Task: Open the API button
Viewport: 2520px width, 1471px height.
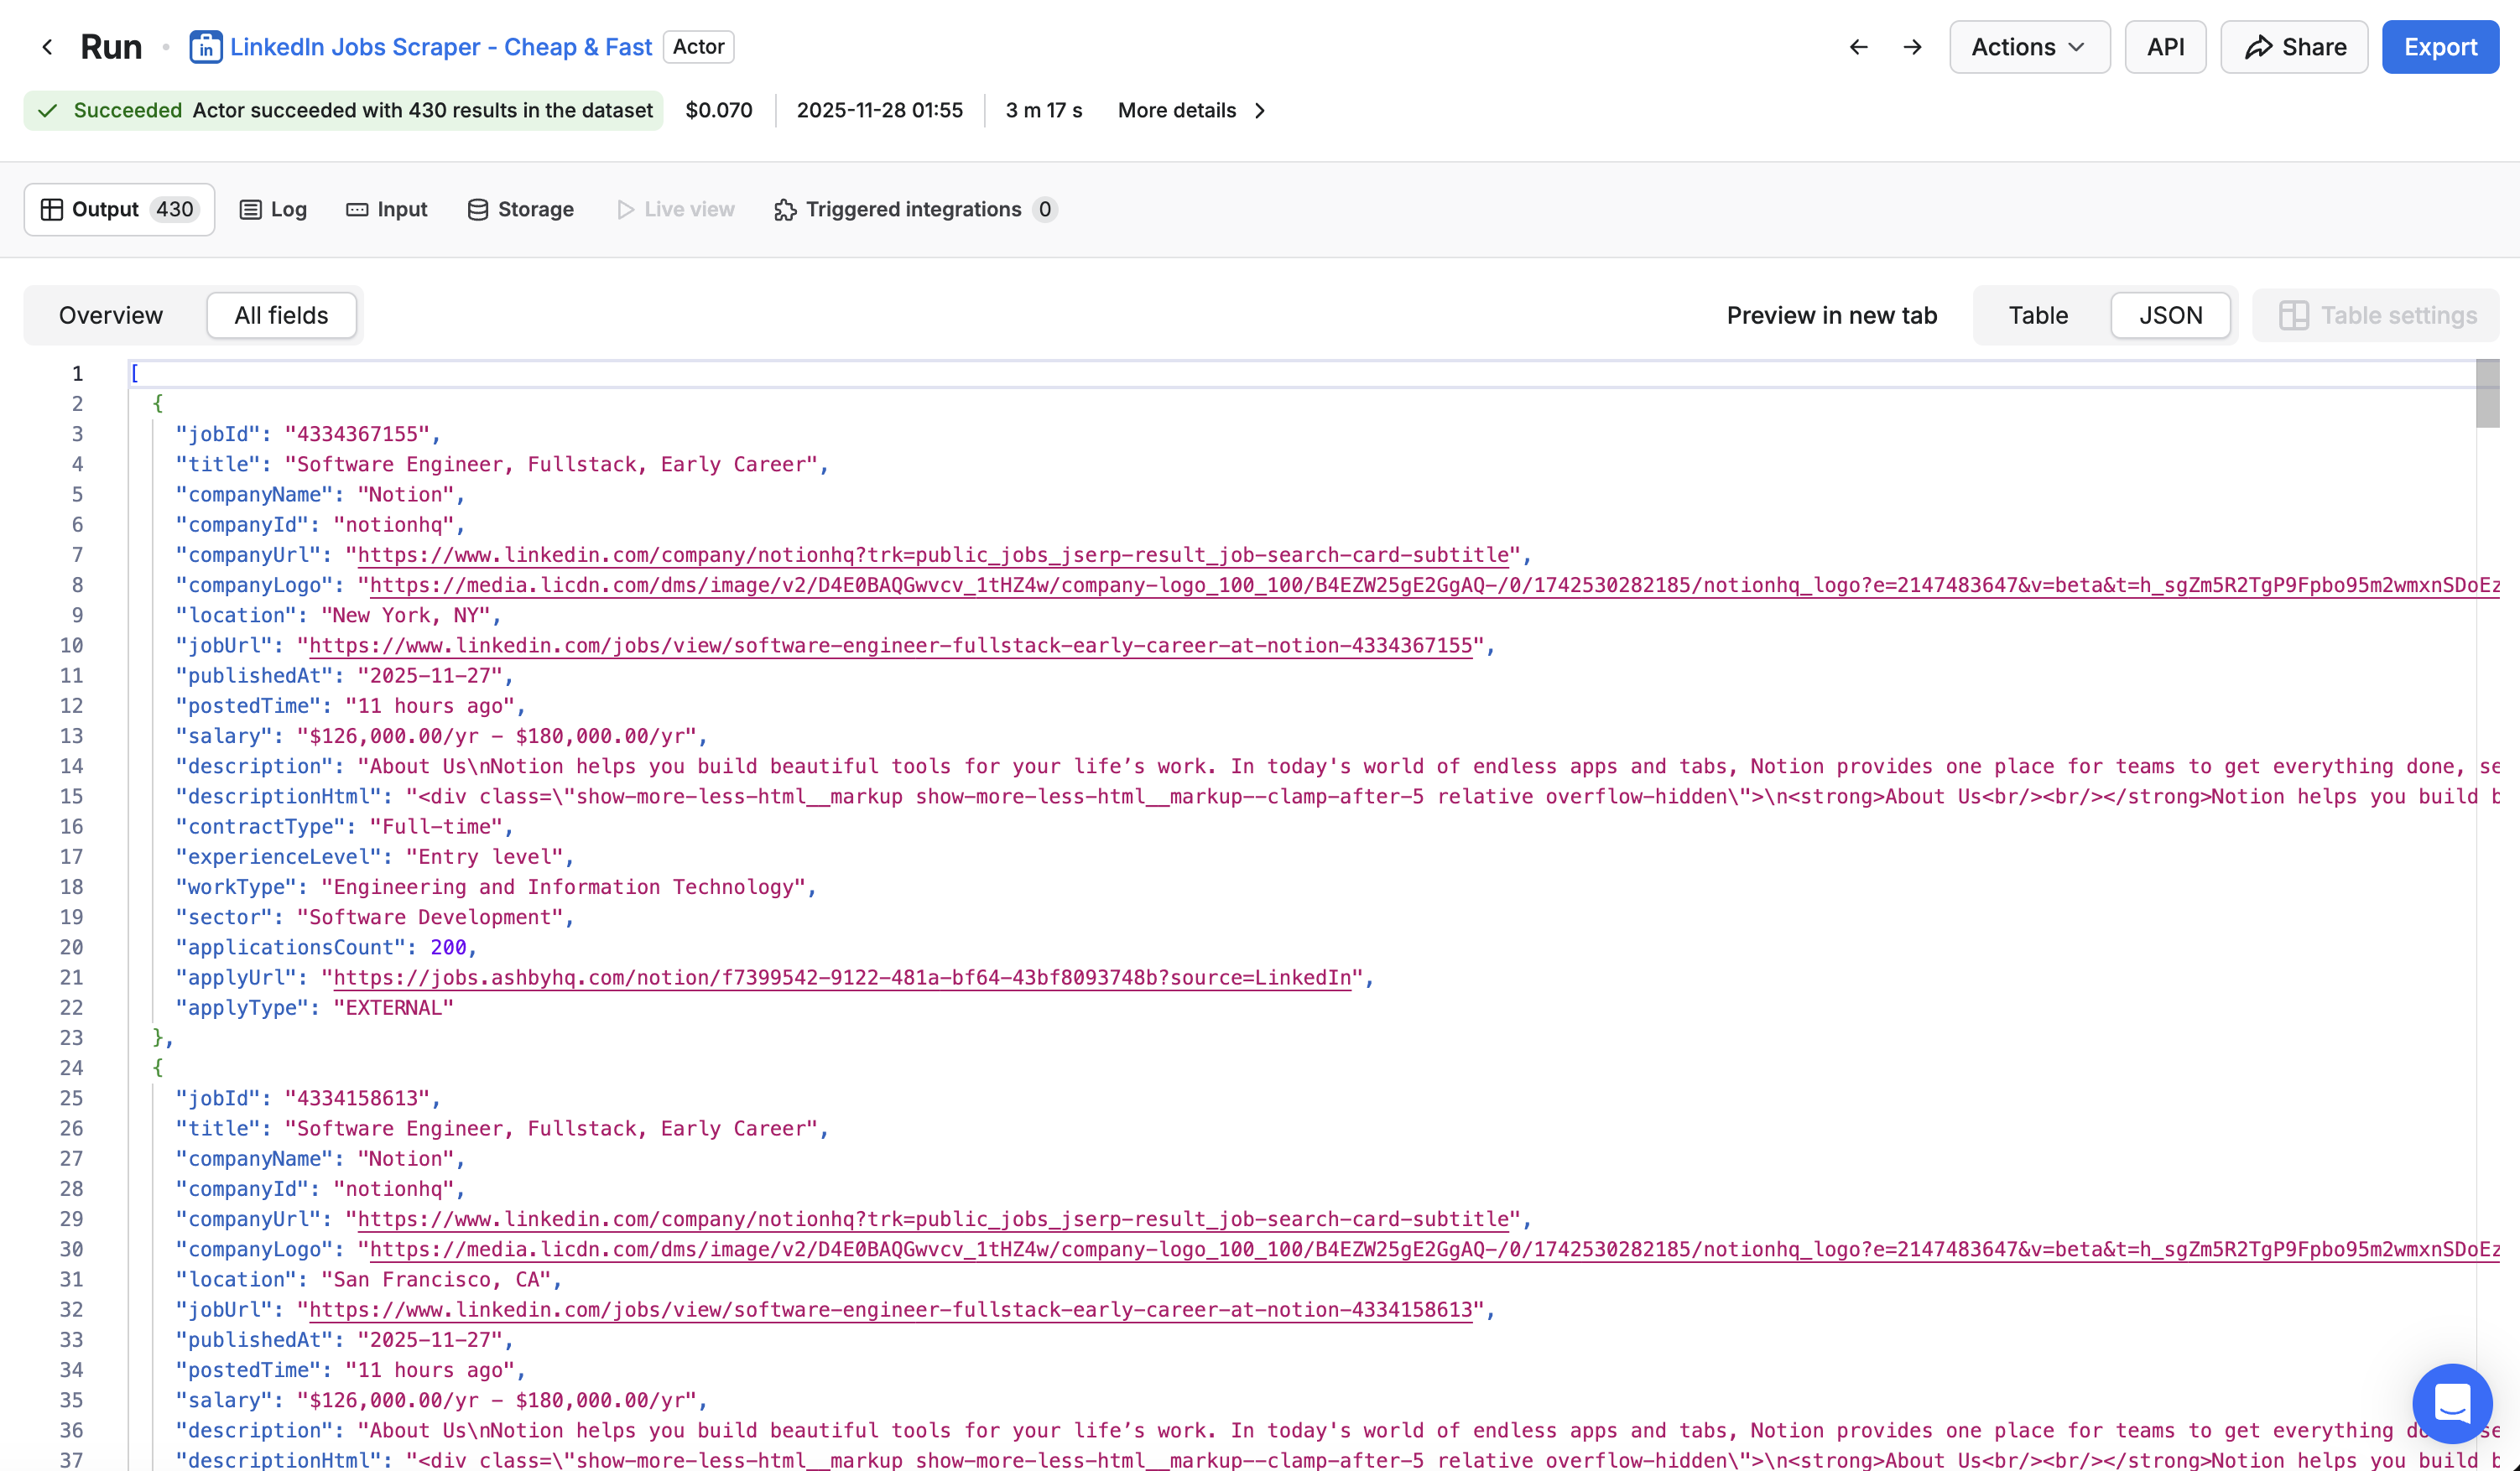Action: (2165, 47)
